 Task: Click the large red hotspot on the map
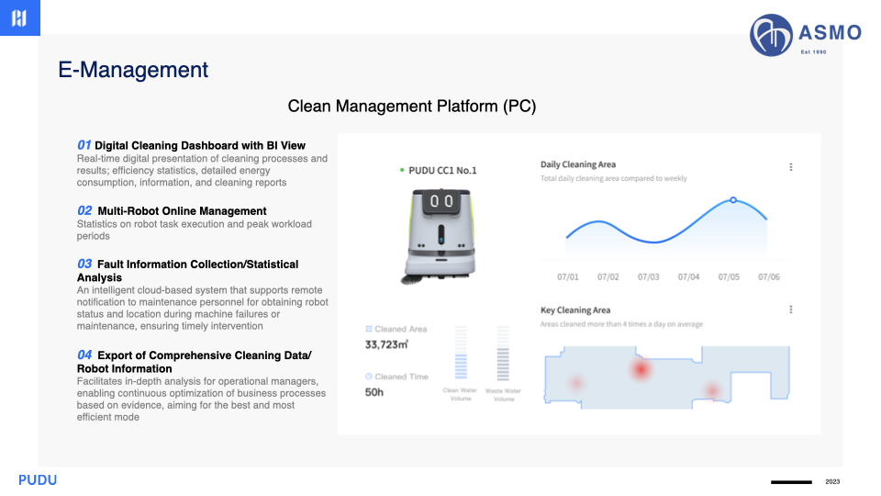[640, 369]
